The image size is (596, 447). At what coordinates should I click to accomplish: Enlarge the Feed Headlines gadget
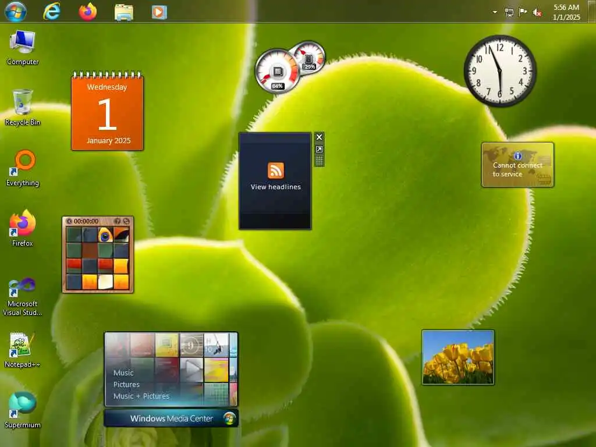tap(320, 150)
